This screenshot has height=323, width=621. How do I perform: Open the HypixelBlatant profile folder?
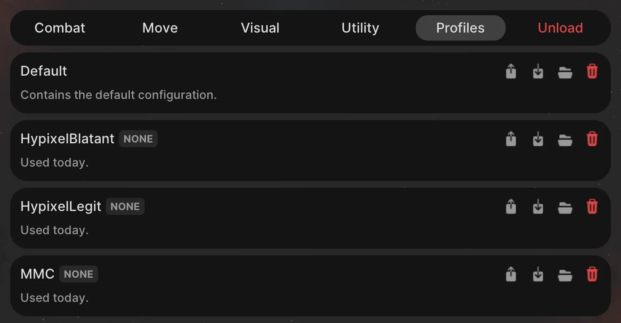565,139
